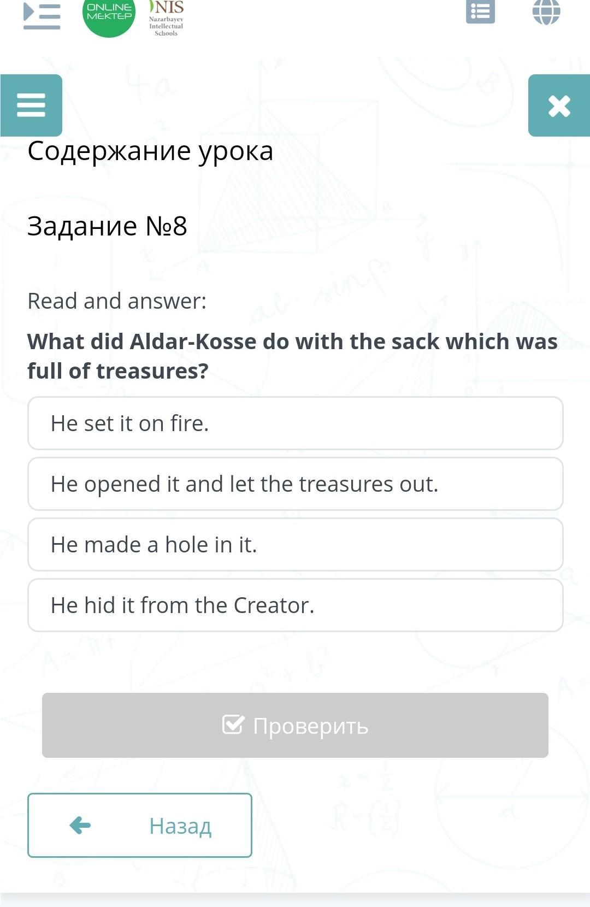Viewport: 590px width, 907px height.
Task: Click the question text about Aldar-Kosse
Action: 293,356
